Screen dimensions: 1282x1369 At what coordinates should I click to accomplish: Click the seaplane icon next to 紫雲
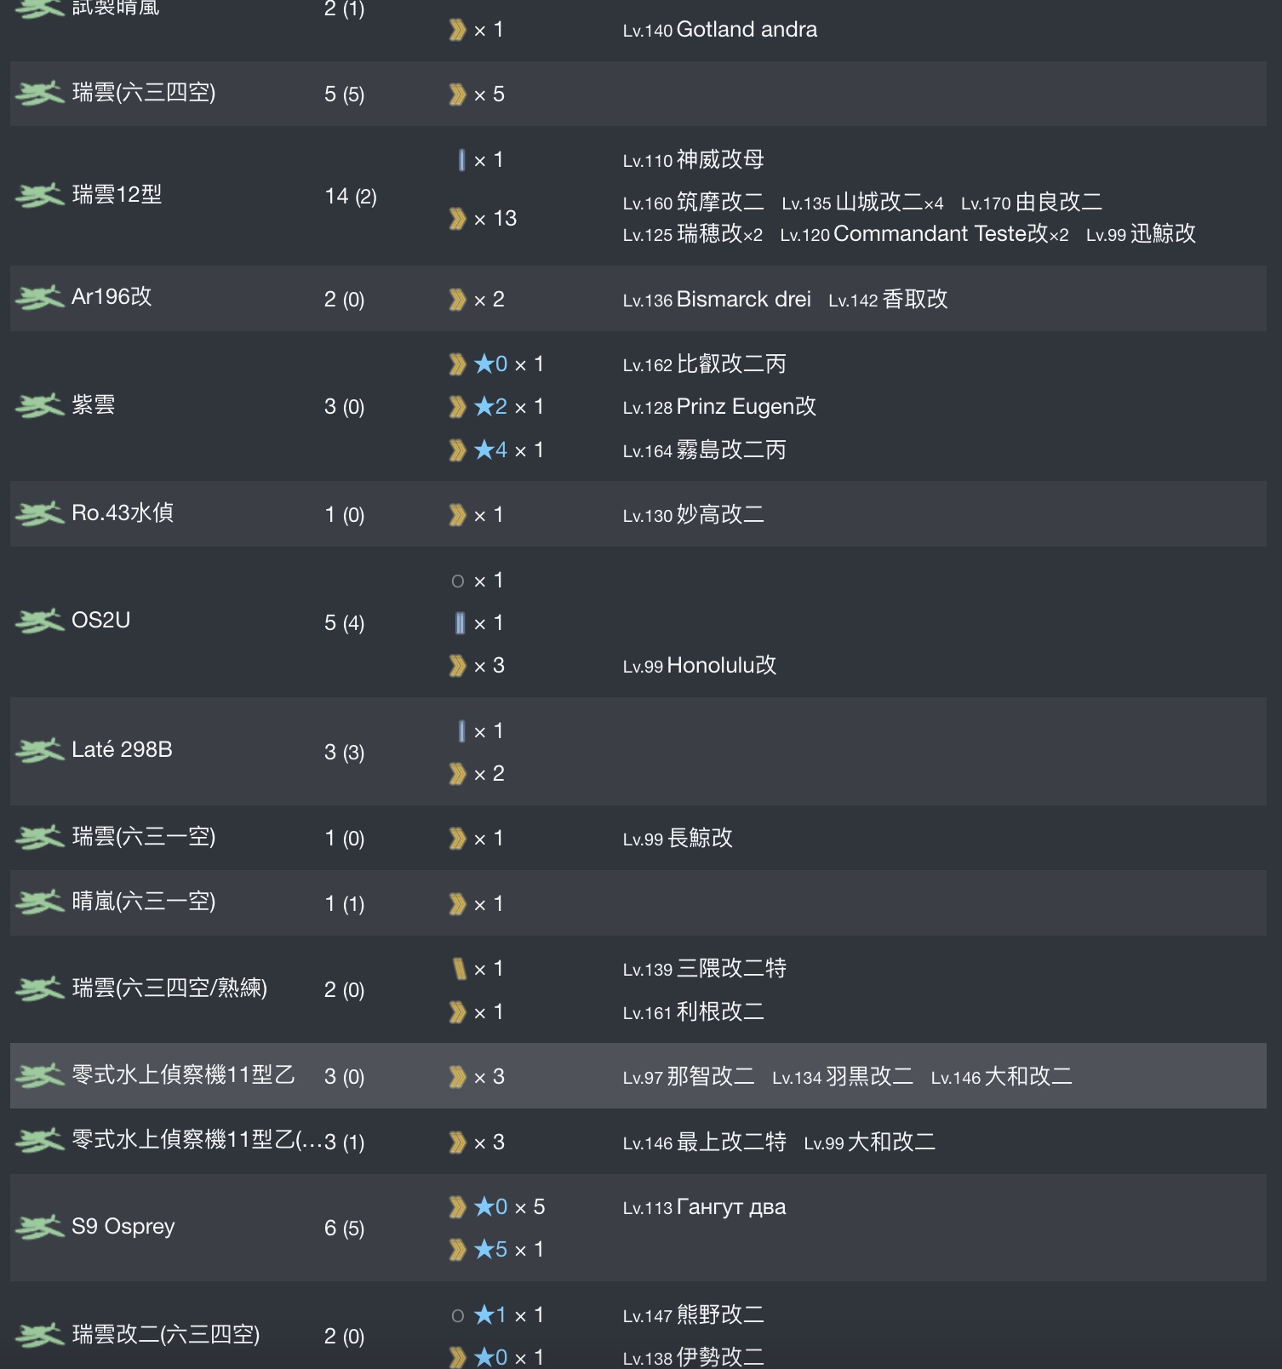click(x=40, y=406)
